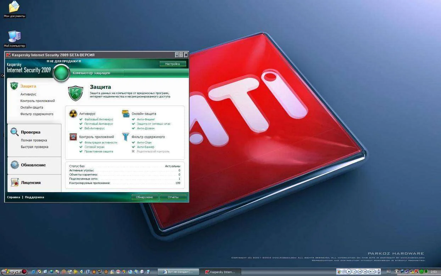The width and height of the screenshot is (441, 276).
Task: Open the Защита section tab
Action: (28, 86)
